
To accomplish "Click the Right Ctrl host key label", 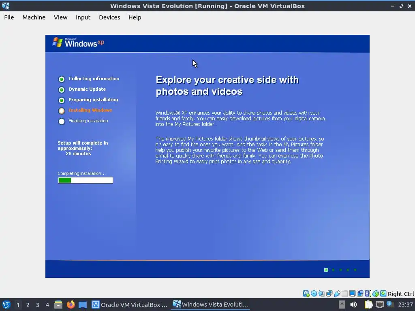I will coord(401,294).
